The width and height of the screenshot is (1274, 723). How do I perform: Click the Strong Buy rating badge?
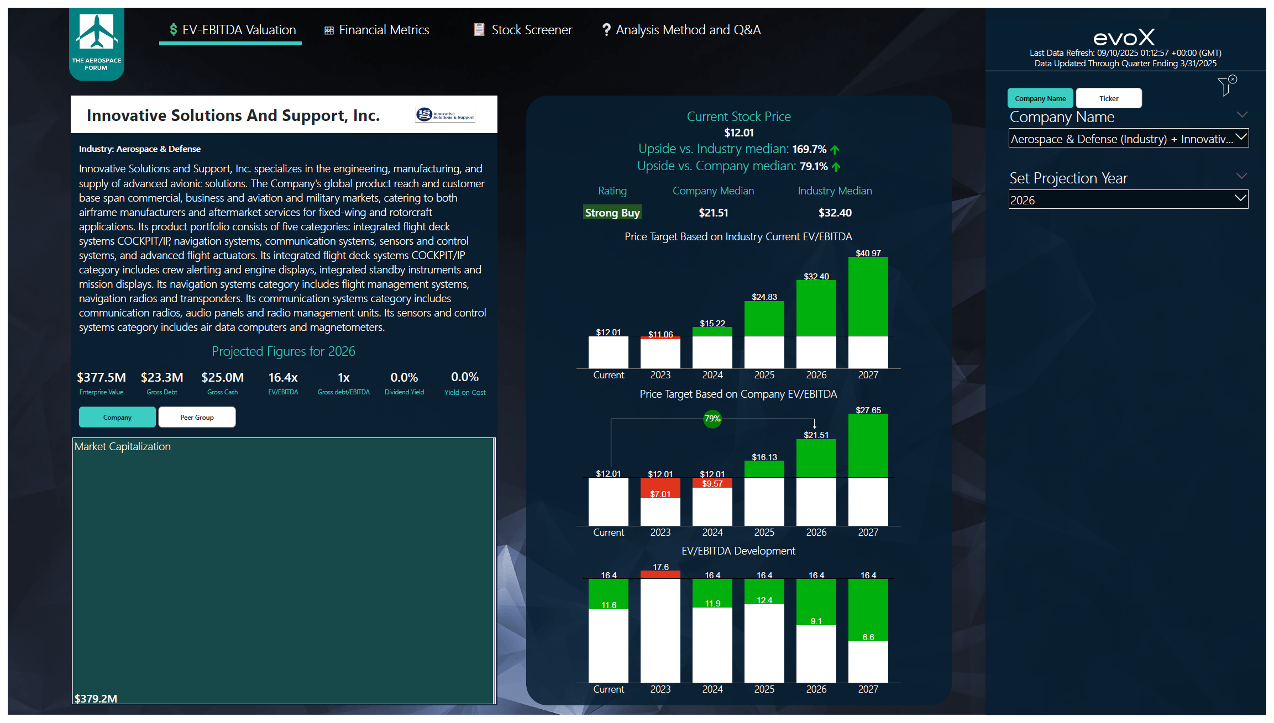click(x=612, y=212)
